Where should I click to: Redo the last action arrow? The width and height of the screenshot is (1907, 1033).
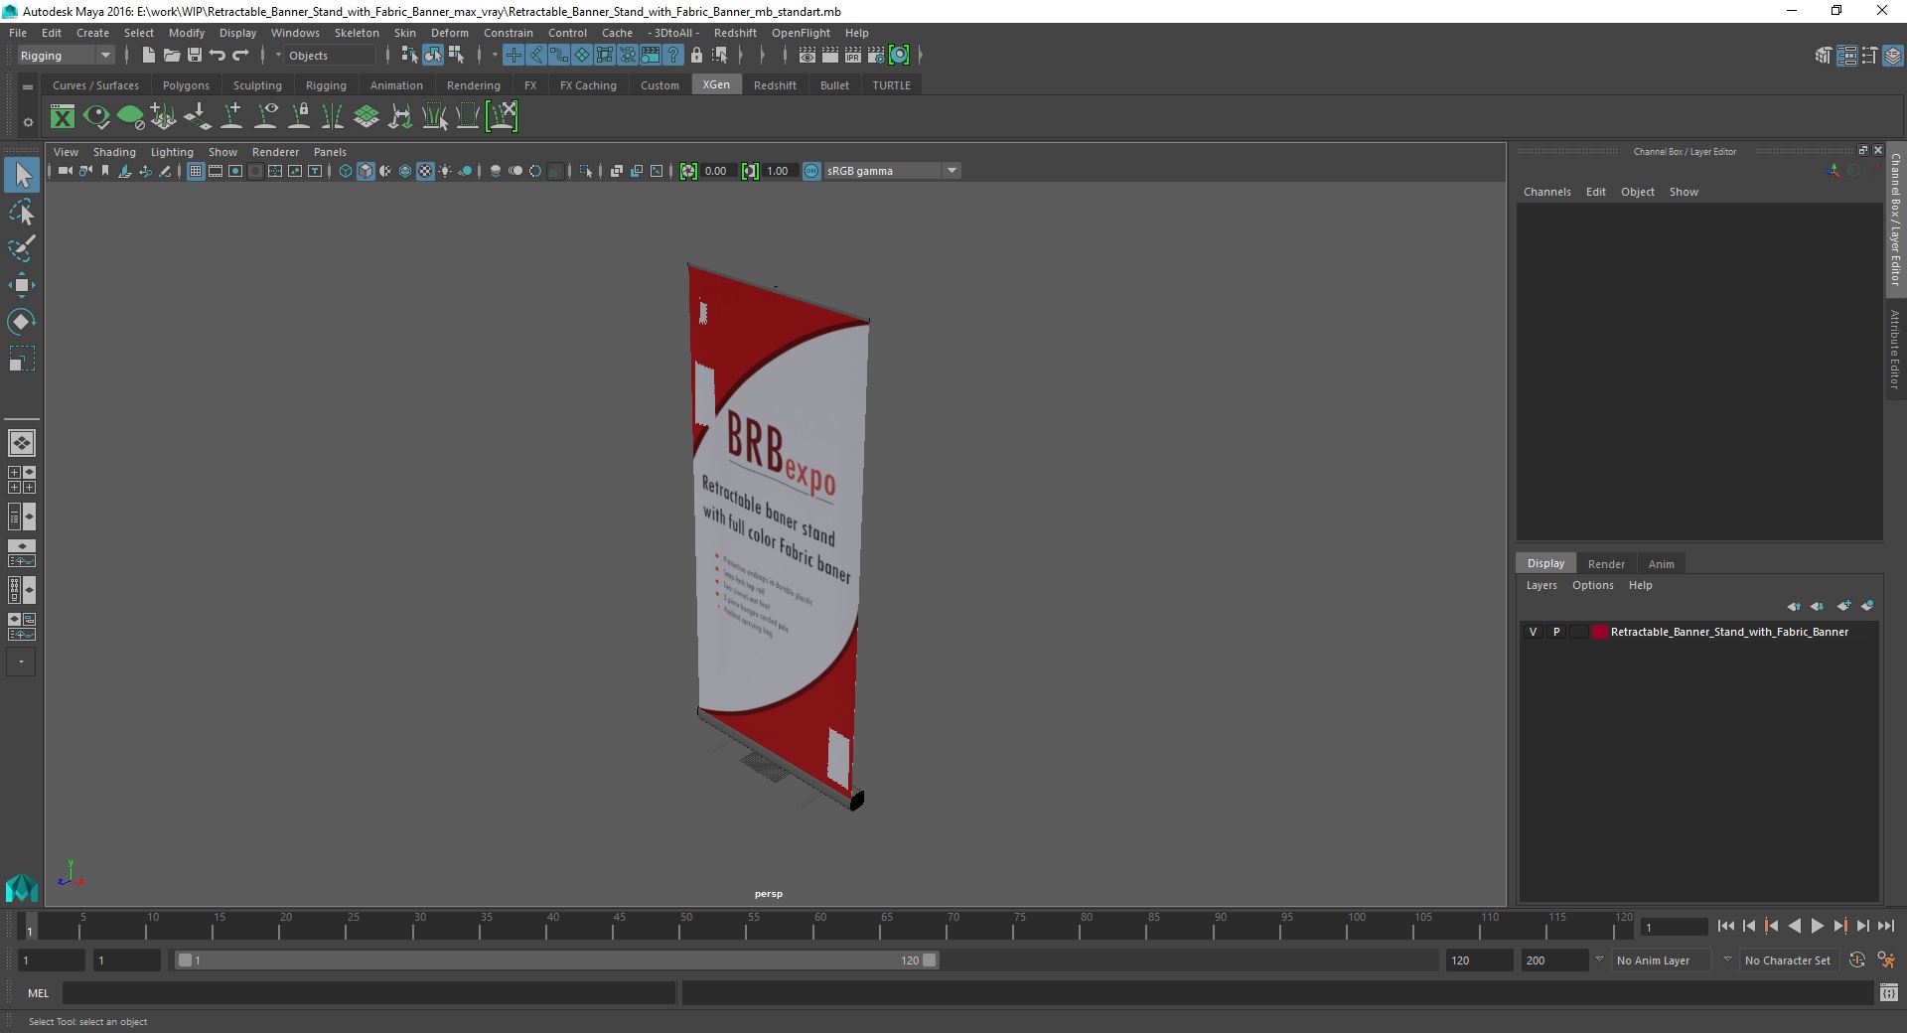pos(240,56)
